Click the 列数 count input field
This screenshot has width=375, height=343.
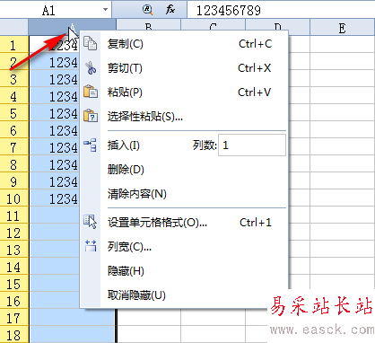tap(252, 145)
